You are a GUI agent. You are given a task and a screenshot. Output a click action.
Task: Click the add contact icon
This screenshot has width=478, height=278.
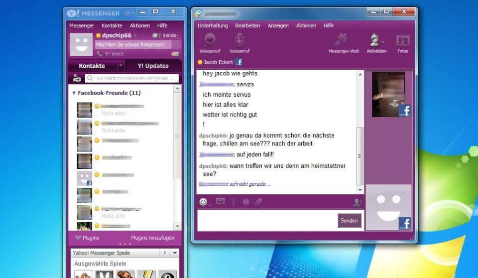[77, 78]
